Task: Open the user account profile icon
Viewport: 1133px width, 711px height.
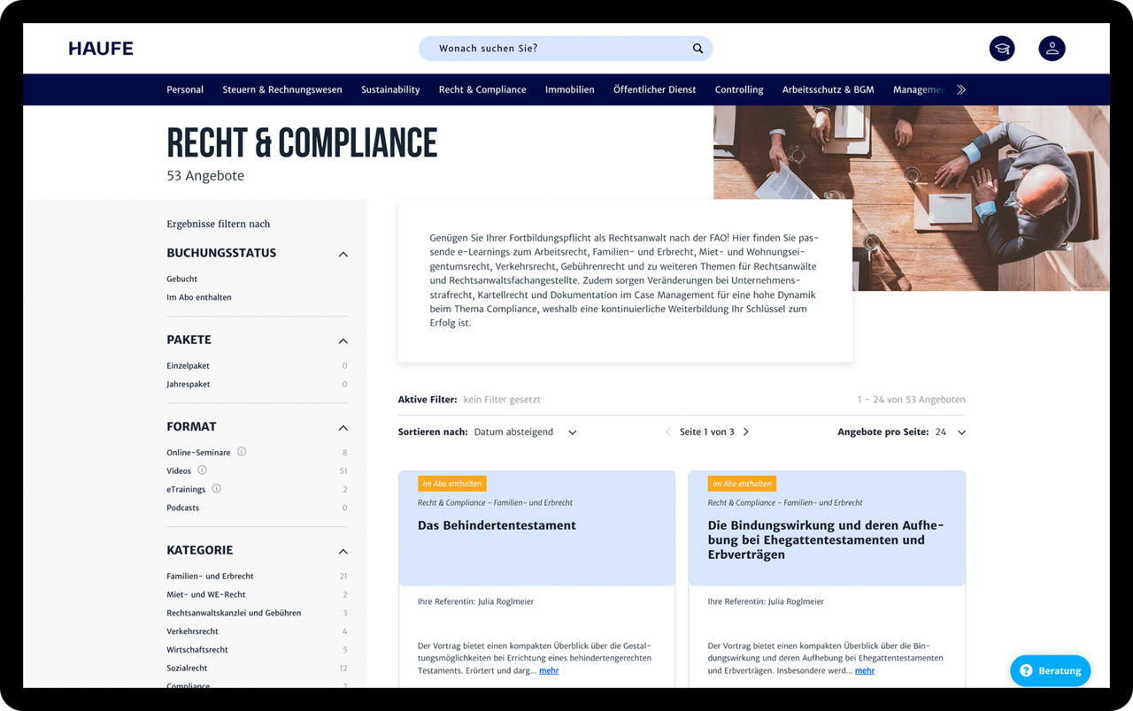Action: pyautogui.click(x=1052, y=49)
